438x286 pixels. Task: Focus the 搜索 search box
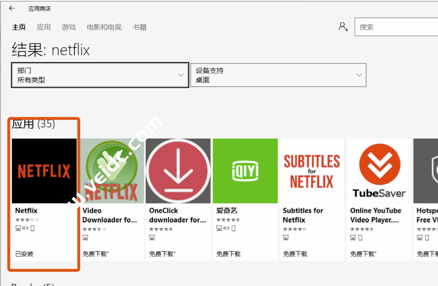(396, 27)
